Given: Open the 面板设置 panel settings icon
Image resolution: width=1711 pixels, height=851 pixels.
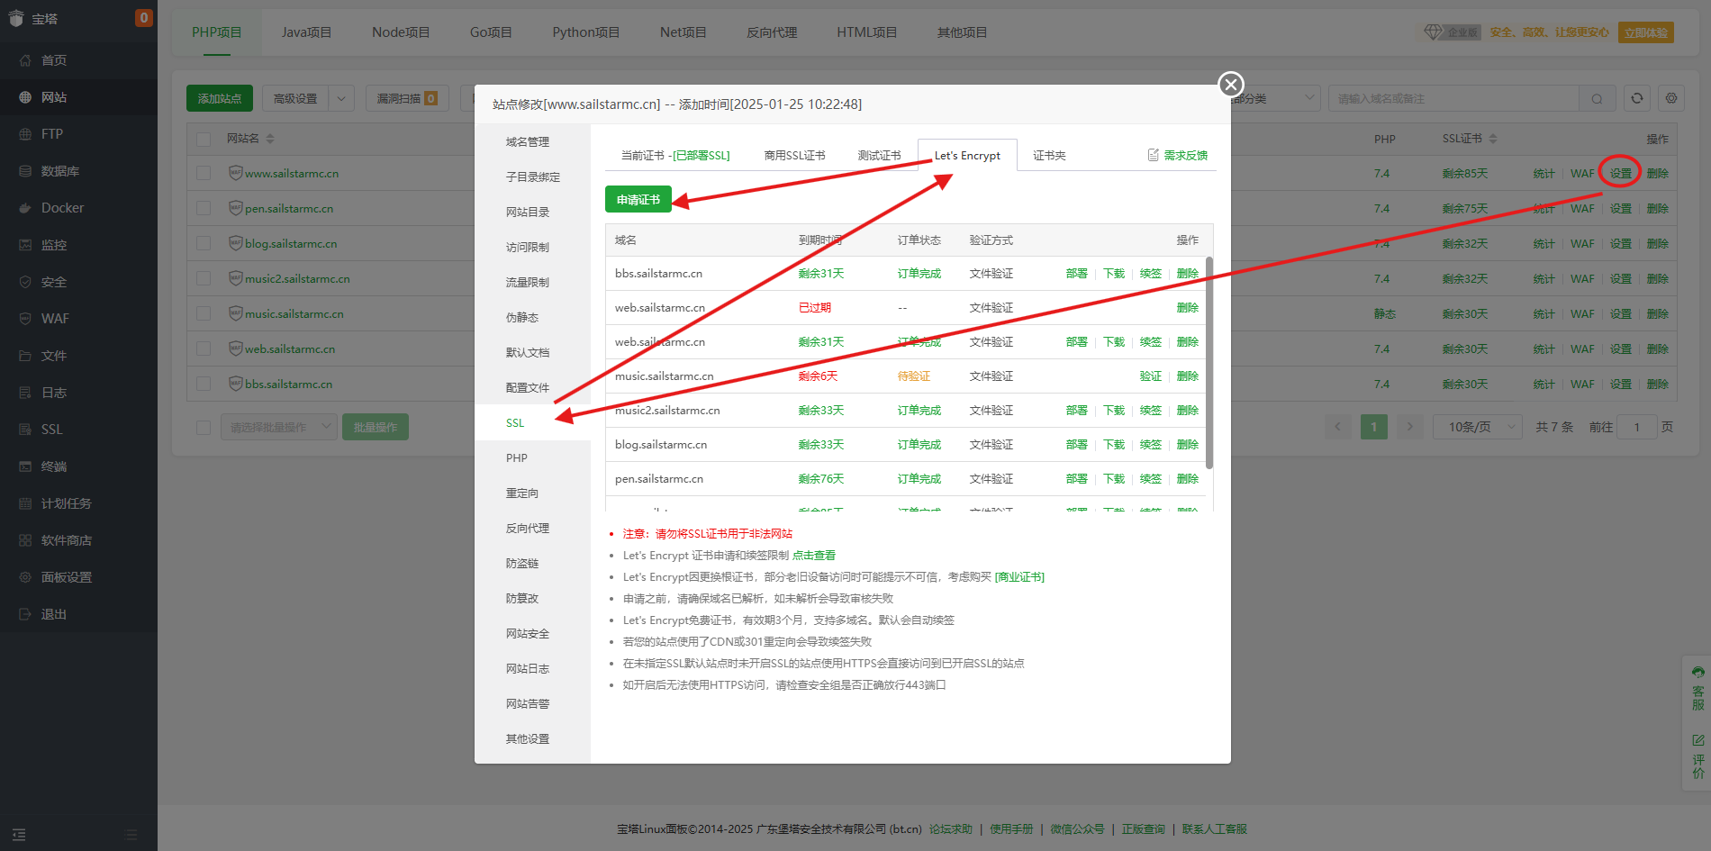Looking at the screenshot, I should coord(25,577).
